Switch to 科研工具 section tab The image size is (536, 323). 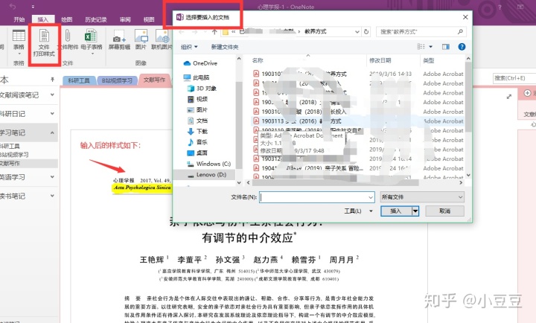click(x=79, y=80)
